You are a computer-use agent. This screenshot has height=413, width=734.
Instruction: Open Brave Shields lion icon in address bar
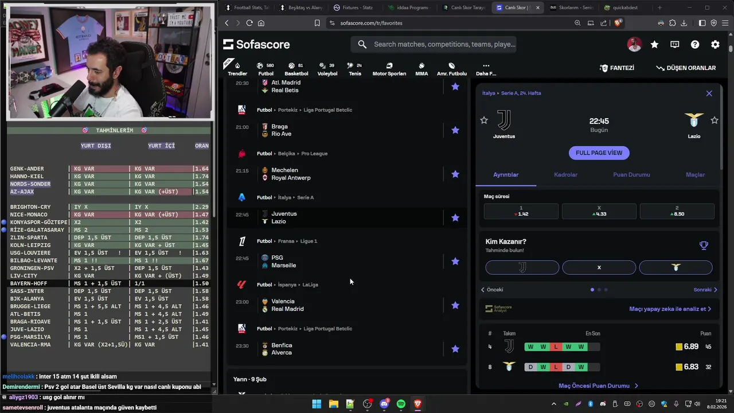(x=618, y=23)
